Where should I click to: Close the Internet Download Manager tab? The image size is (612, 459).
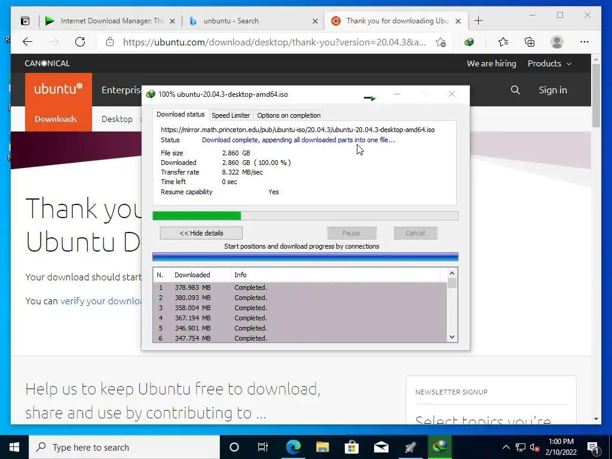(x=172, y=21)
